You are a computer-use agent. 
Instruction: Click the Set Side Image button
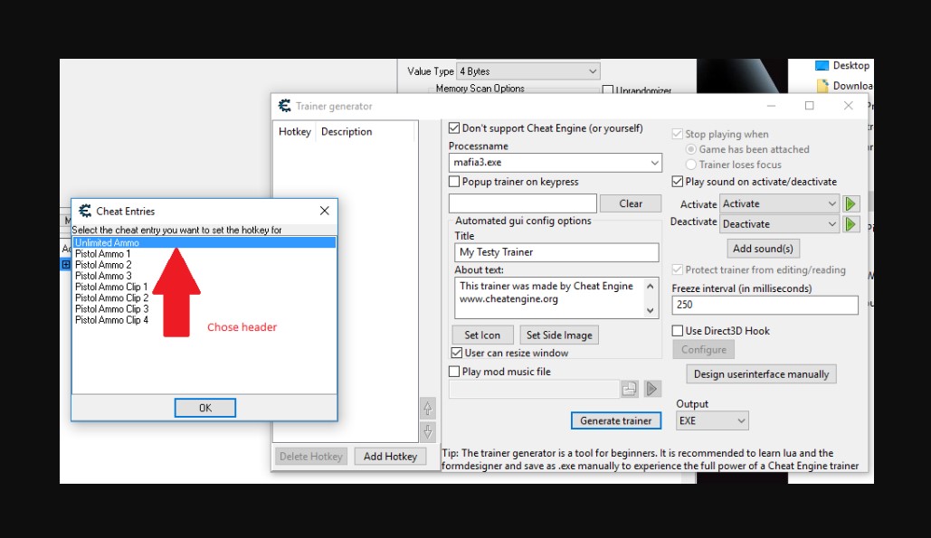point(559,335)
